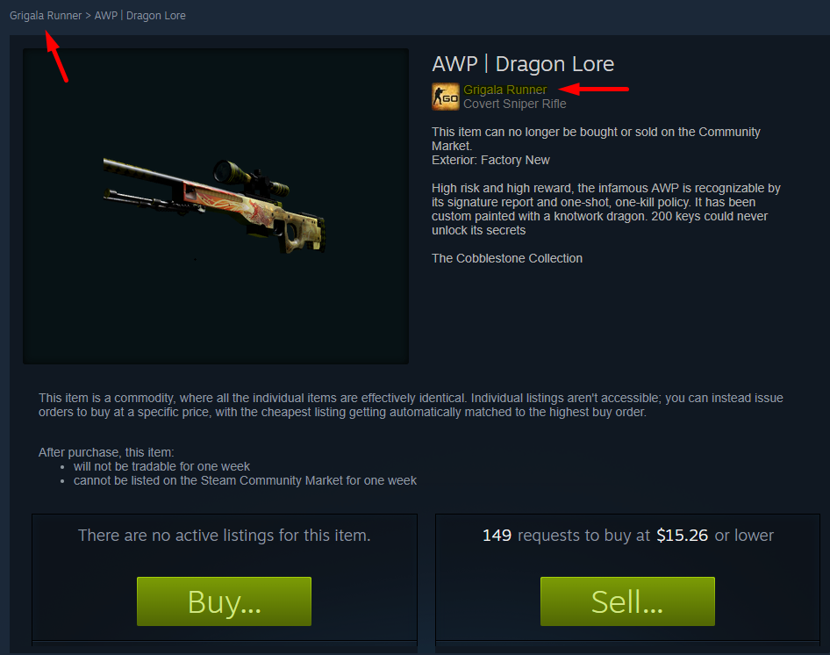Click the AWP description paragraph text

click(605, 209)
